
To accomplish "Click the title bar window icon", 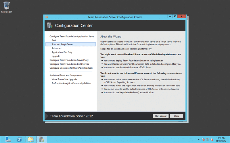I will pyautogui.click(x=47, y=17).
